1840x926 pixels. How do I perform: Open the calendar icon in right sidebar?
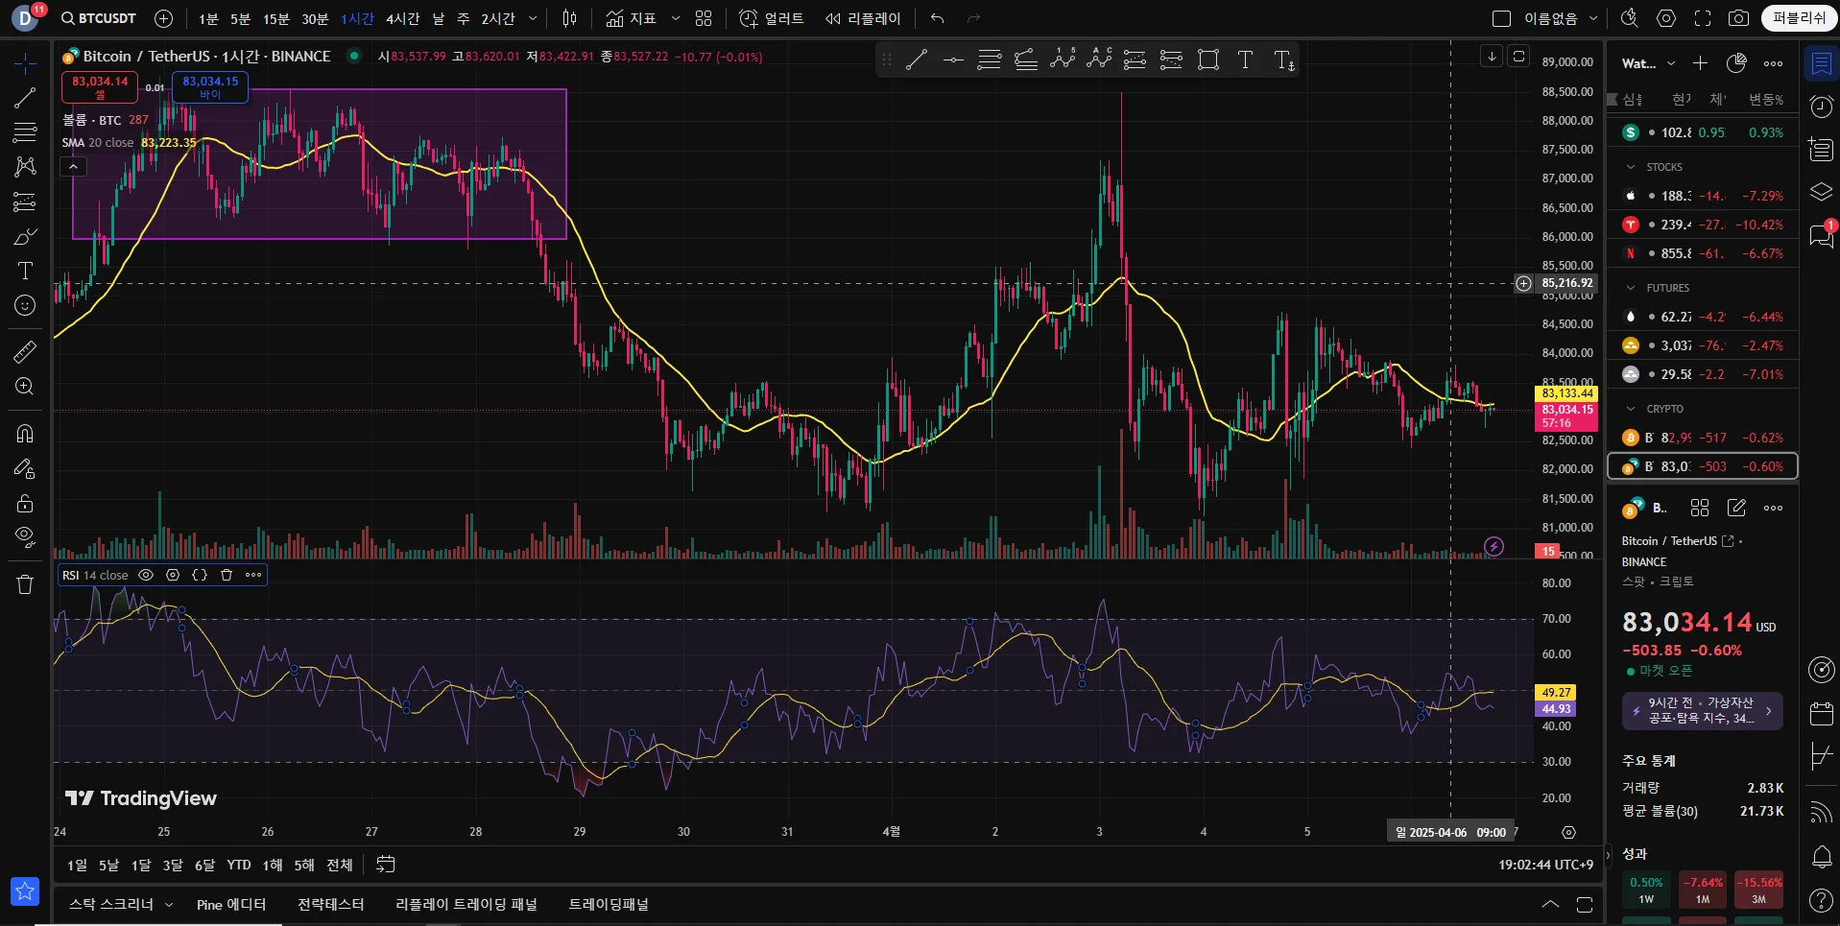coord(1821,713)
